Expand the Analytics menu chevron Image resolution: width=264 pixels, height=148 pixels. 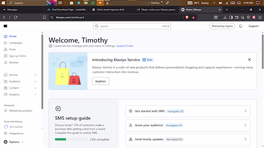click(35, 94)
